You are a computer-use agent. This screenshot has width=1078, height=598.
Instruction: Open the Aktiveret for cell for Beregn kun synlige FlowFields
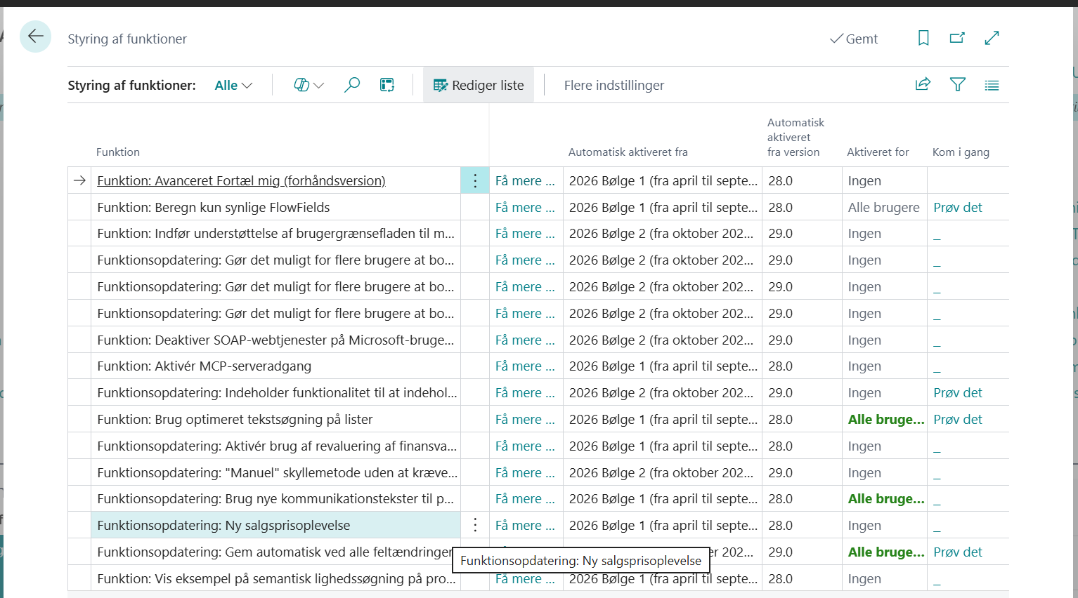click(883, 208)
